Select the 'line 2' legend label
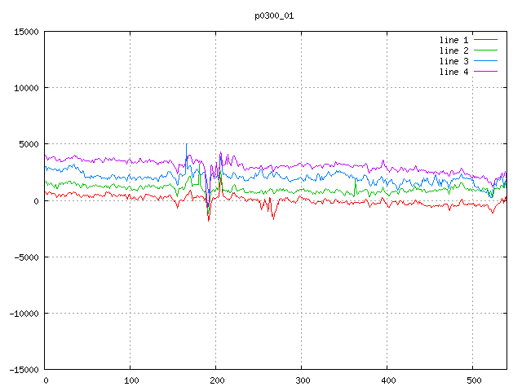 click(x=453, y=51)
